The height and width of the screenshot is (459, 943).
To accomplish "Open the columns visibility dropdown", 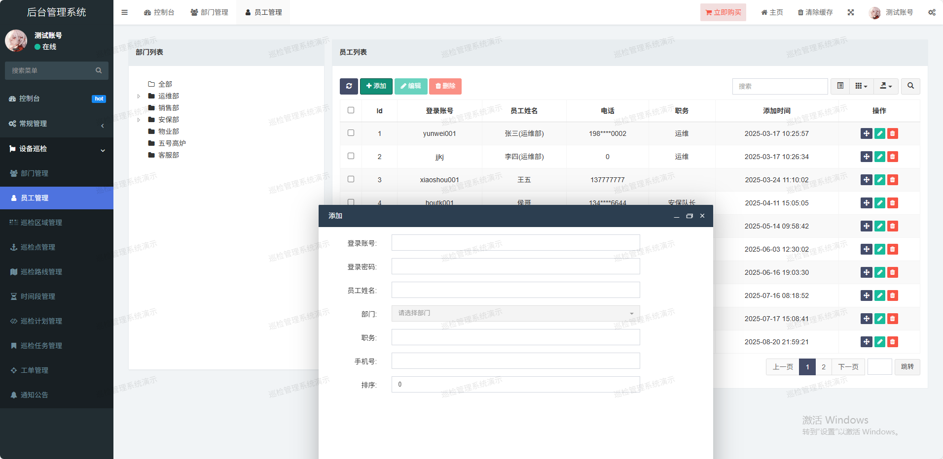I will pos(861,86).
